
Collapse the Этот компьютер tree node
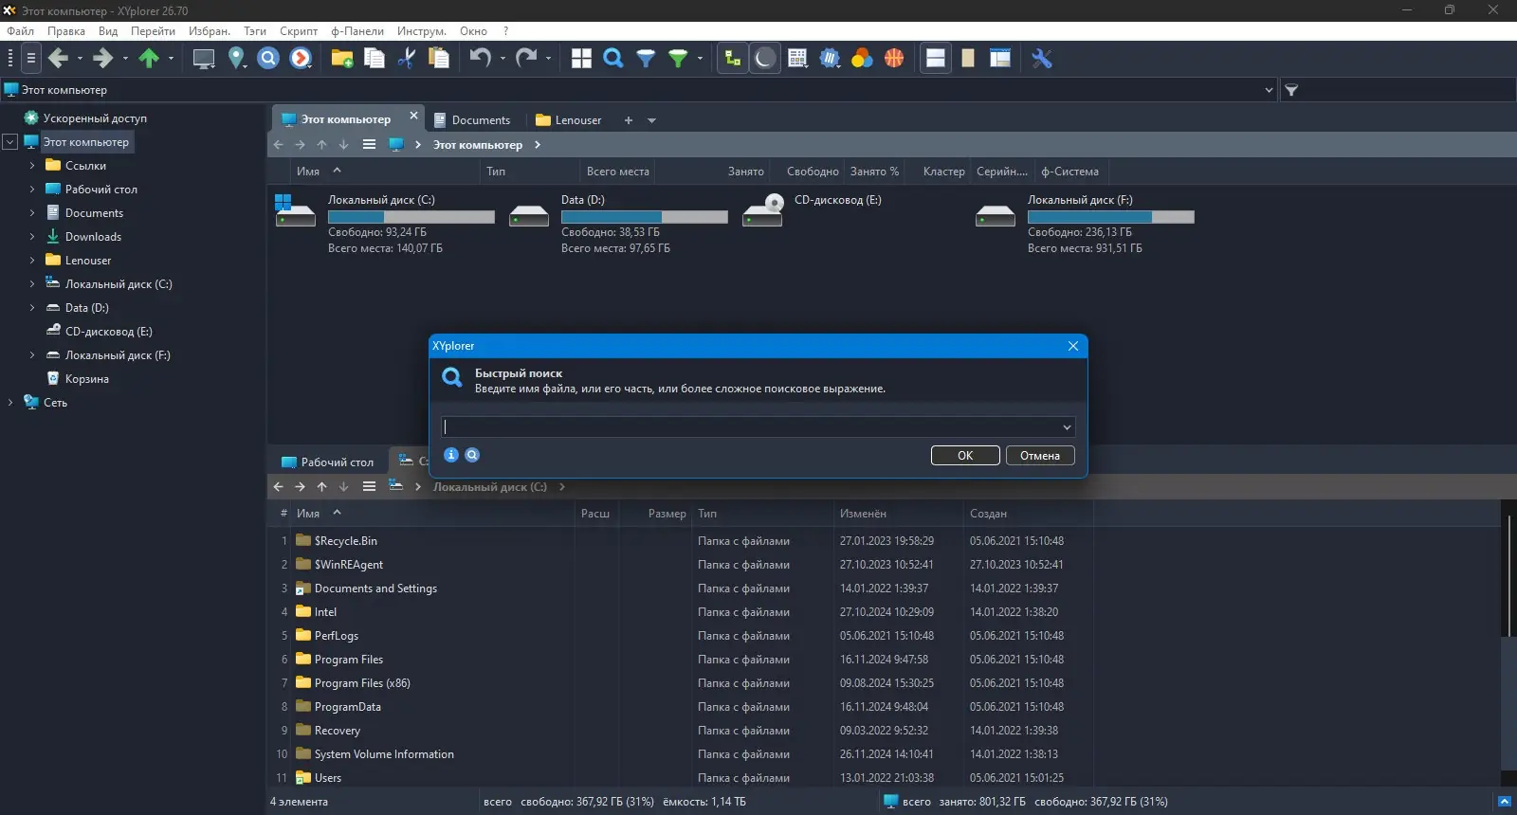click(10, 142)
